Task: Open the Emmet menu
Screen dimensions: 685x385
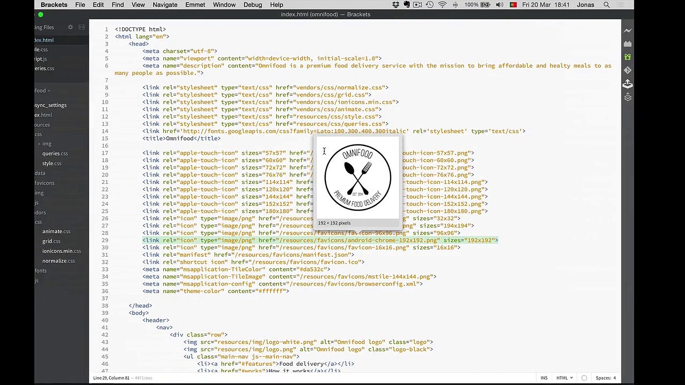Action: (195, 5)
